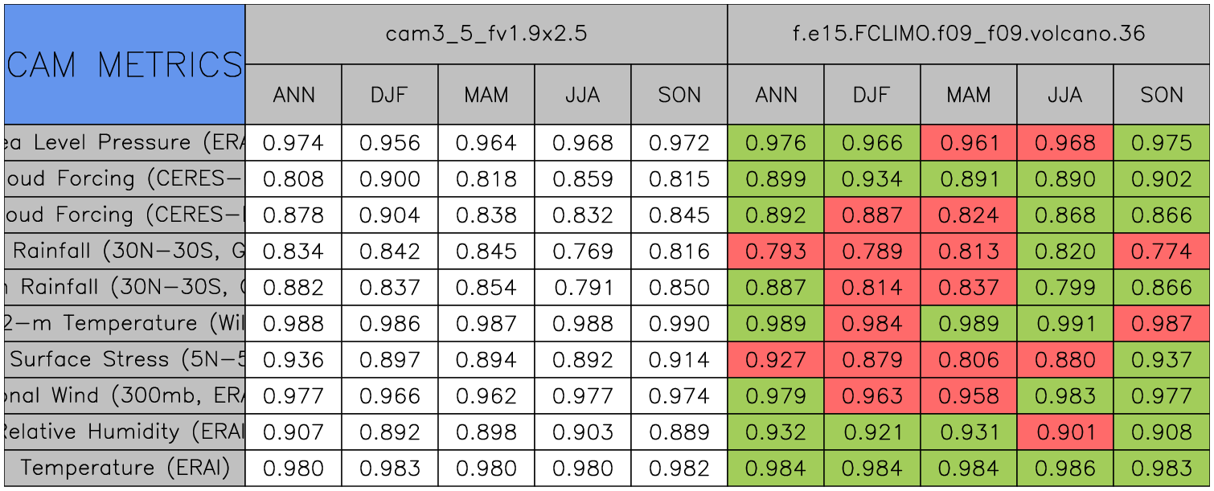The width and height of the screenshot is (1214, 491).
Task: Select the green cell showing 0.937
Action: pos(1162,359)
